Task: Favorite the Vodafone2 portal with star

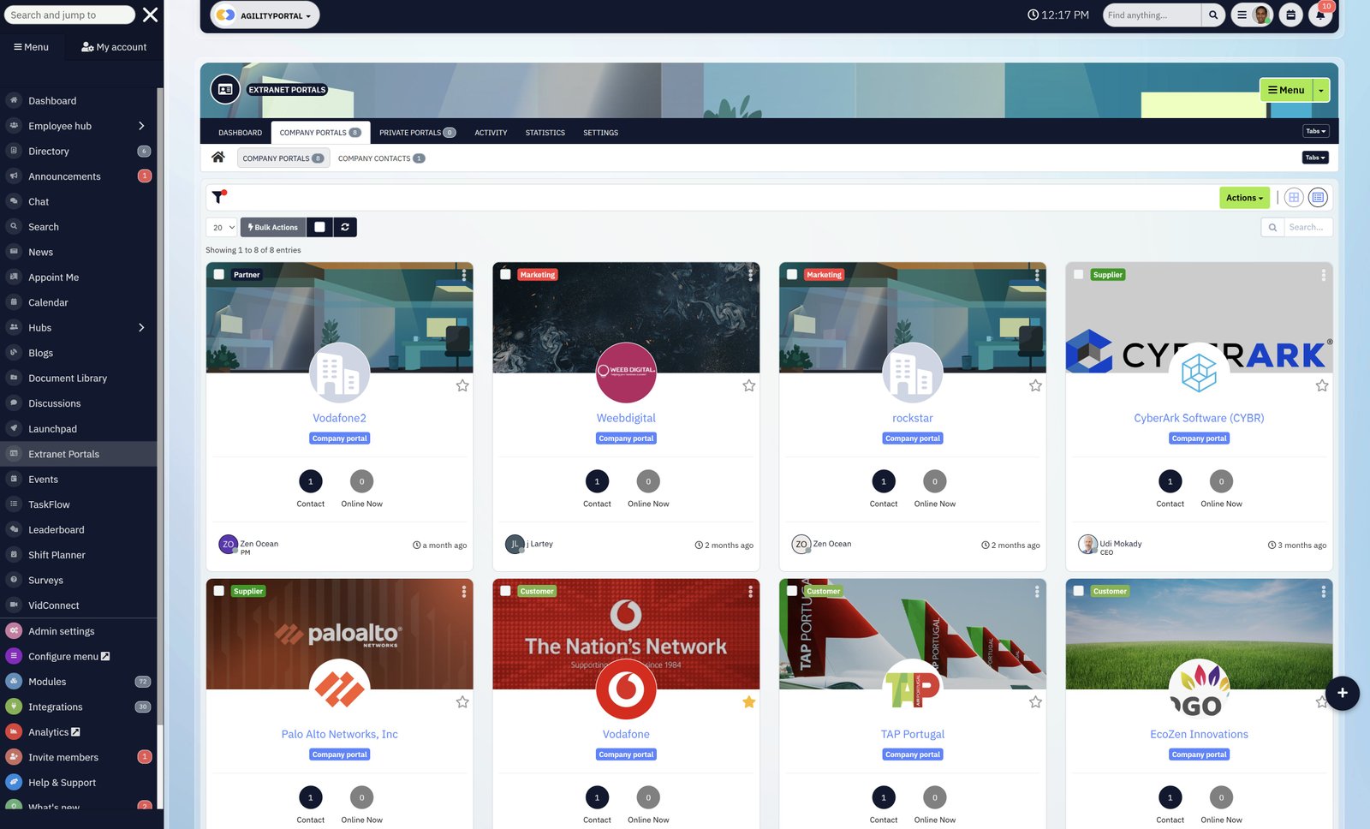Action: [462, 386]
